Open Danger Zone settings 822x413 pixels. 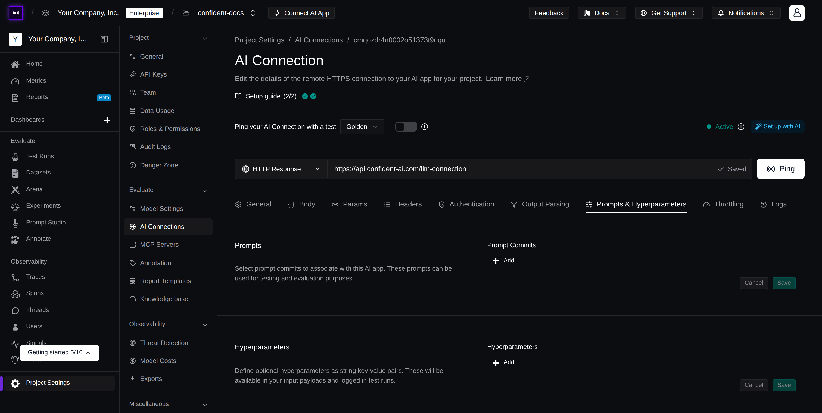point(168,165)
